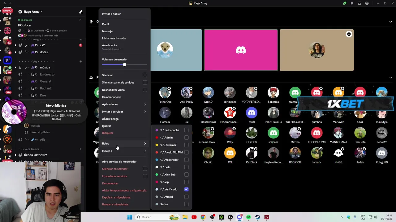This screenshot has width=396, height=222.
Task: Toggle the Kick Sub role checkbox
Action: (x=186, y=175)
